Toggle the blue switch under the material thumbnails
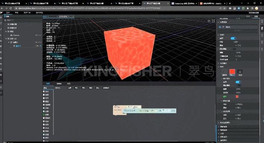Screen dimensions: 264x143 238,82
